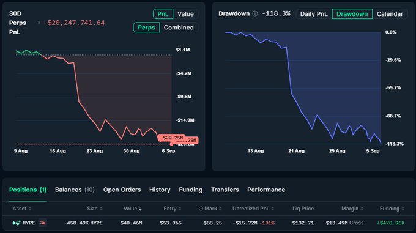Click the HYPE asset logo icon
Viewport: 416px width, 233px height.
point(17,223)
